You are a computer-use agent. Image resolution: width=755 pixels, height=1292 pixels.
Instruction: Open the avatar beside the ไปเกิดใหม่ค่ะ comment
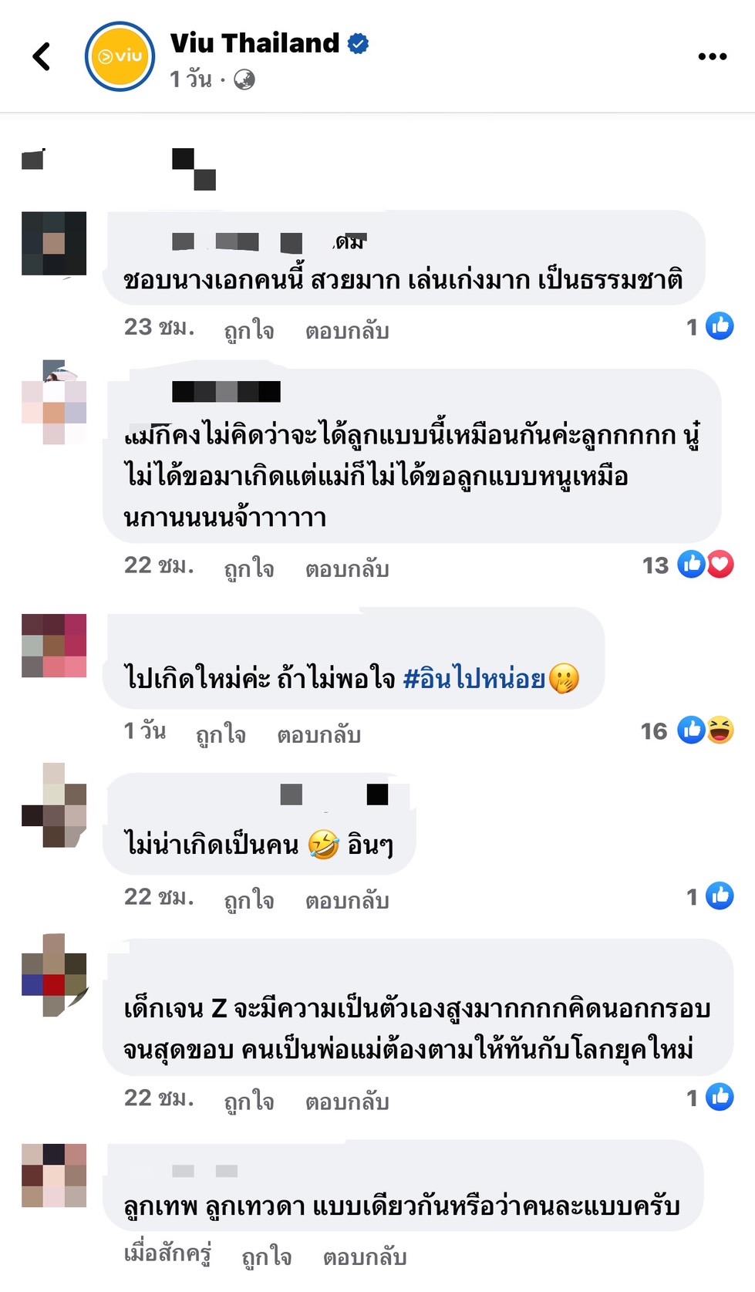[54, 646]
